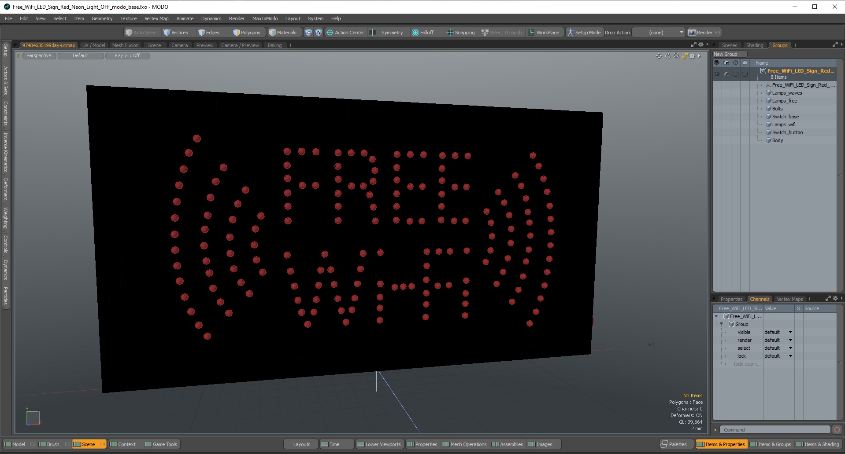
Task: Click the New Group button
Action: pyautogui.click(x=730, y=54)
